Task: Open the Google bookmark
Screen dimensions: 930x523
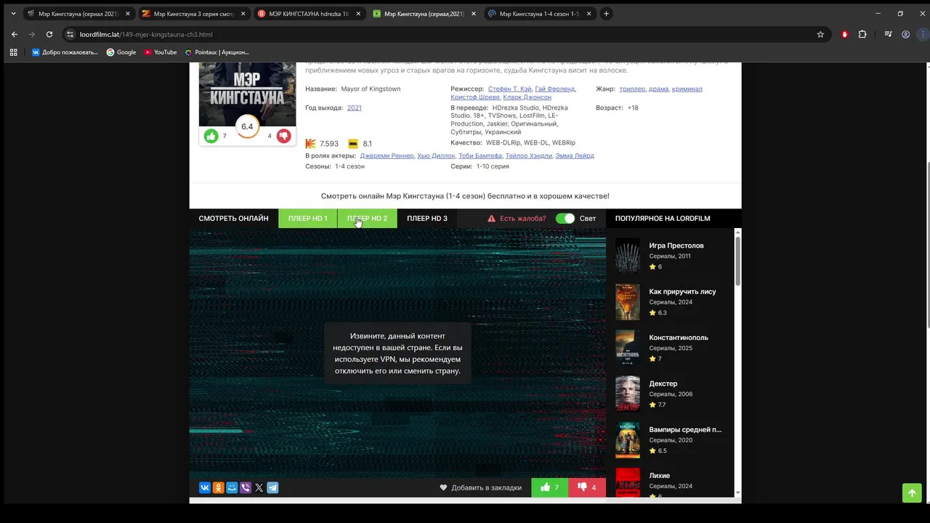Action: [x=121, y=52]
